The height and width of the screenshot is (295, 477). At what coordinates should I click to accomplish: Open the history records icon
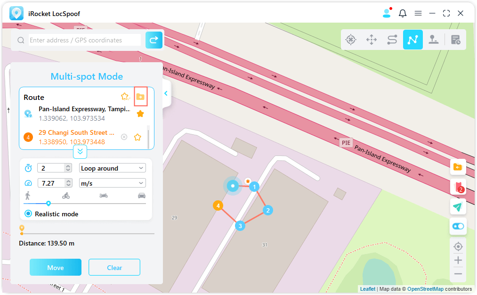tap(456, 40)
